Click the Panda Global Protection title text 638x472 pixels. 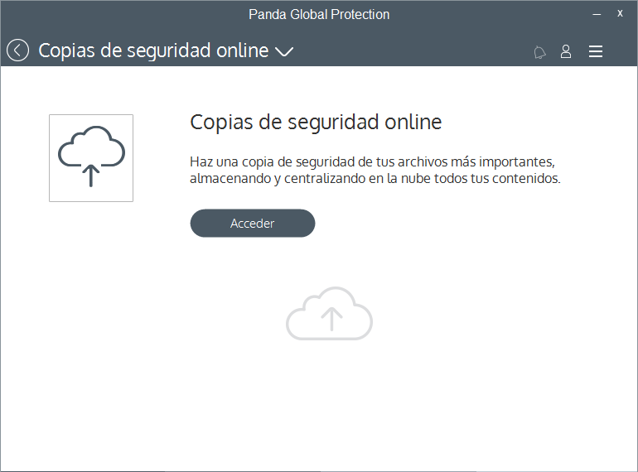pos(319,15)
